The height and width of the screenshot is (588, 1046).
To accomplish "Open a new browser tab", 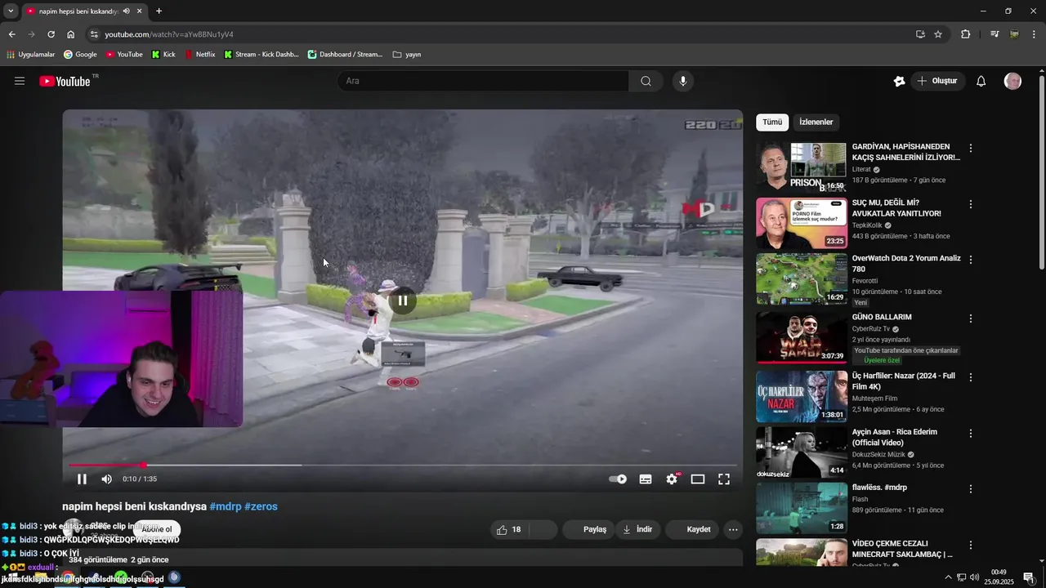I will tap(159, 11).
